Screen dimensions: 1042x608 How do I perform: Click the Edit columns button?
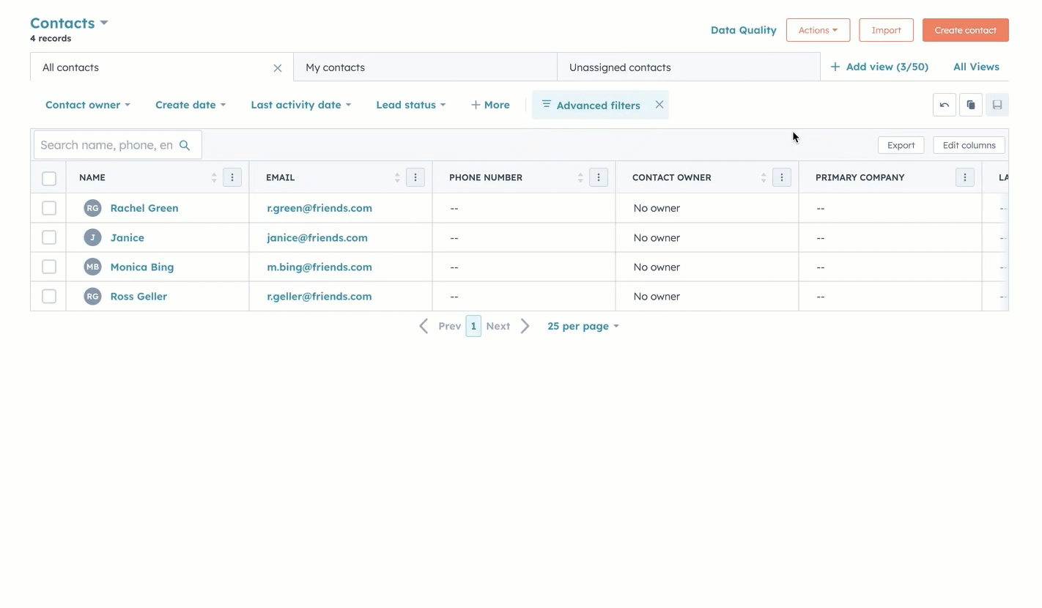click(969, 145)
